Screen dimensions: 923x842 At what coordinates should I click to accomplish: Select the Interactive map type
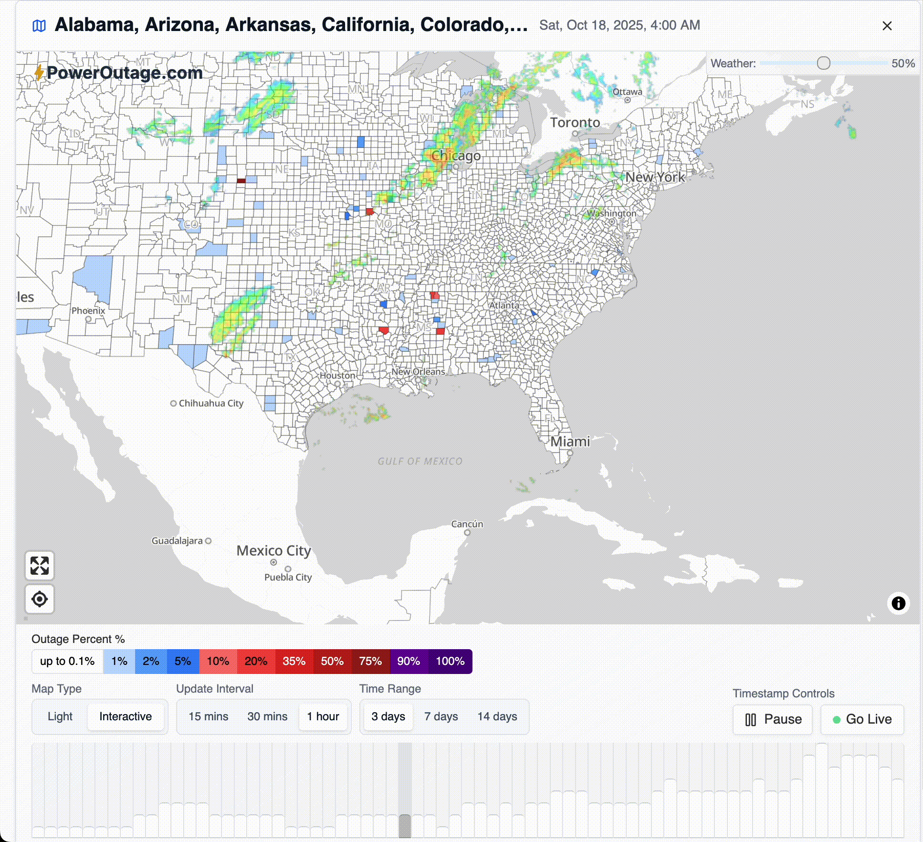(x=126, y=716)
